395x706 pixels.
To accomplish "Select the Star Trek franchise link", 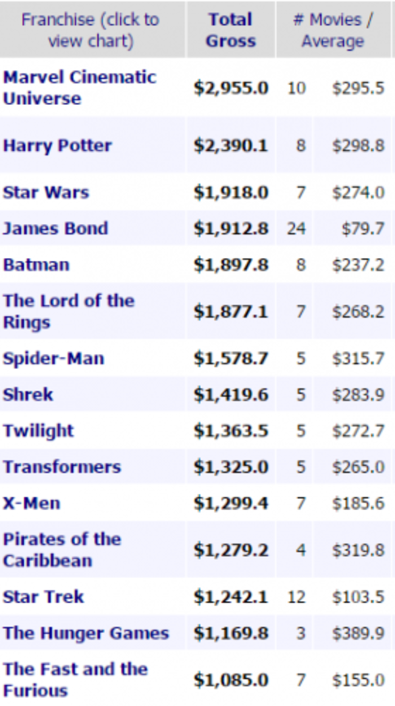I will 43,597.
